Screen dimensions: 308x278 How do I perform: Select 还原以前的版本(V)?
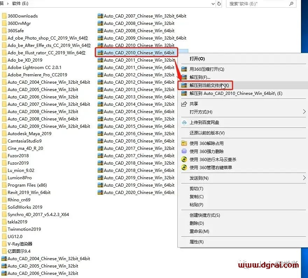click(207, 133)
